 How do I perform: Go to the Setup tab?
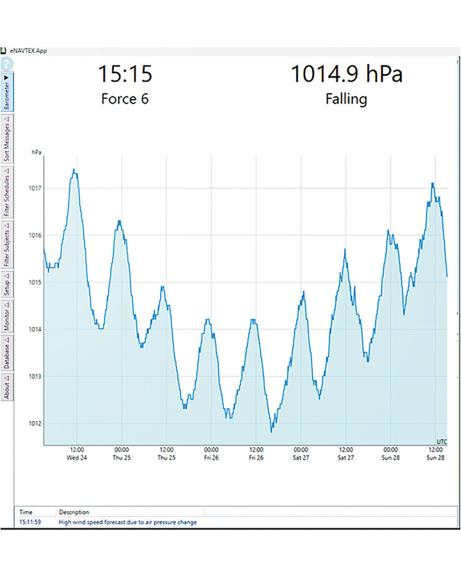[7, 284]
